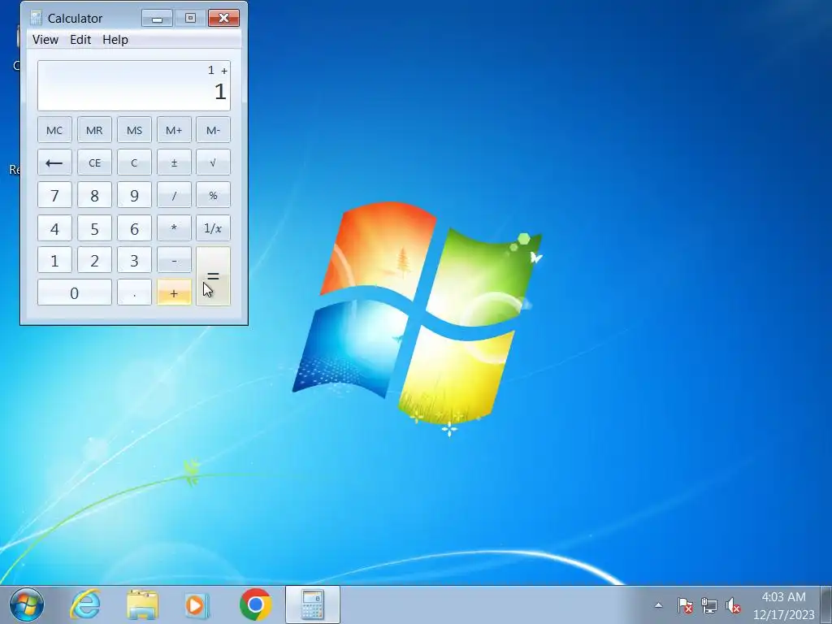
Task: Click digit 2 on the keypad
Action: click(x=94, y=260)
